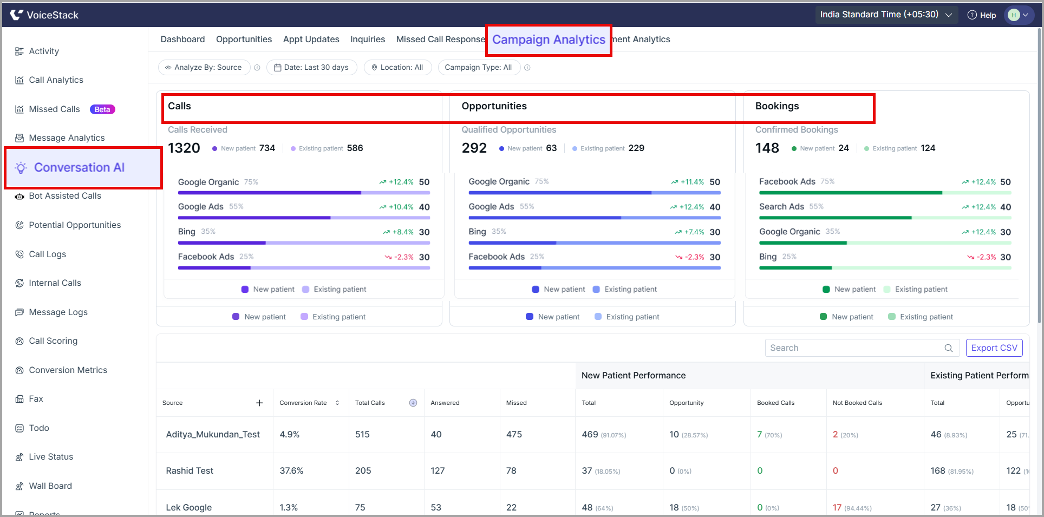Expand the Date: Last 30 days filter

(x=311, y=68)
